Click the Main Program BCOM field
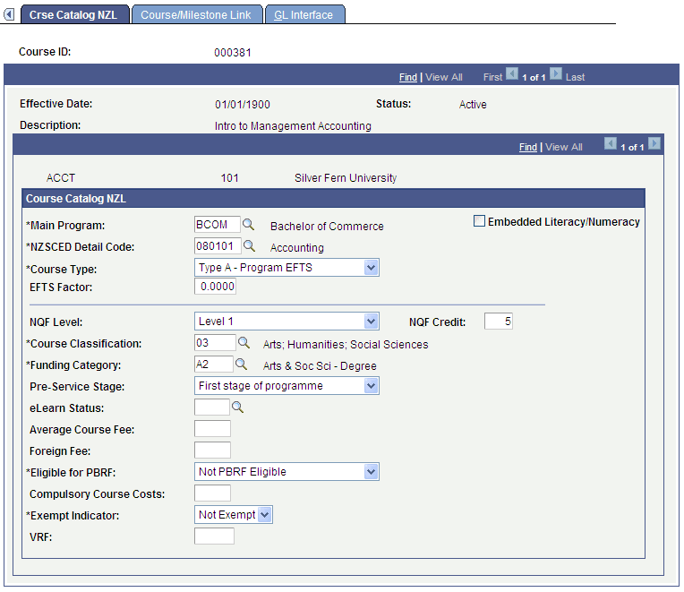The height and width of the screenshot is (592, 684). [x=218, y=225]
